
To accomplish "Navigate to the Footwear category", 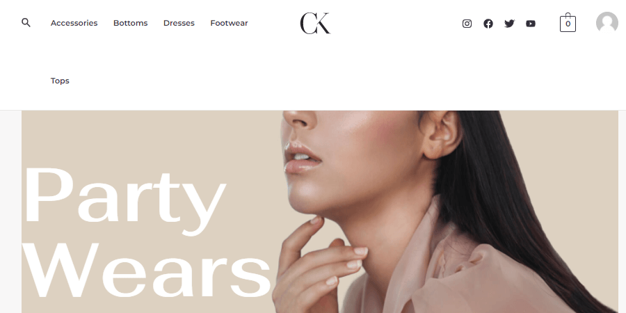I will 229,23.
